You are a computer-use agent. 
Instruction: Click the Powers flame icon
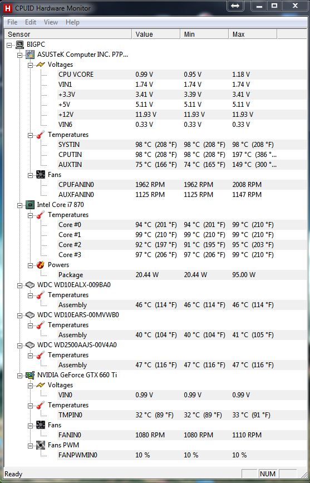[x=41, y=265]
